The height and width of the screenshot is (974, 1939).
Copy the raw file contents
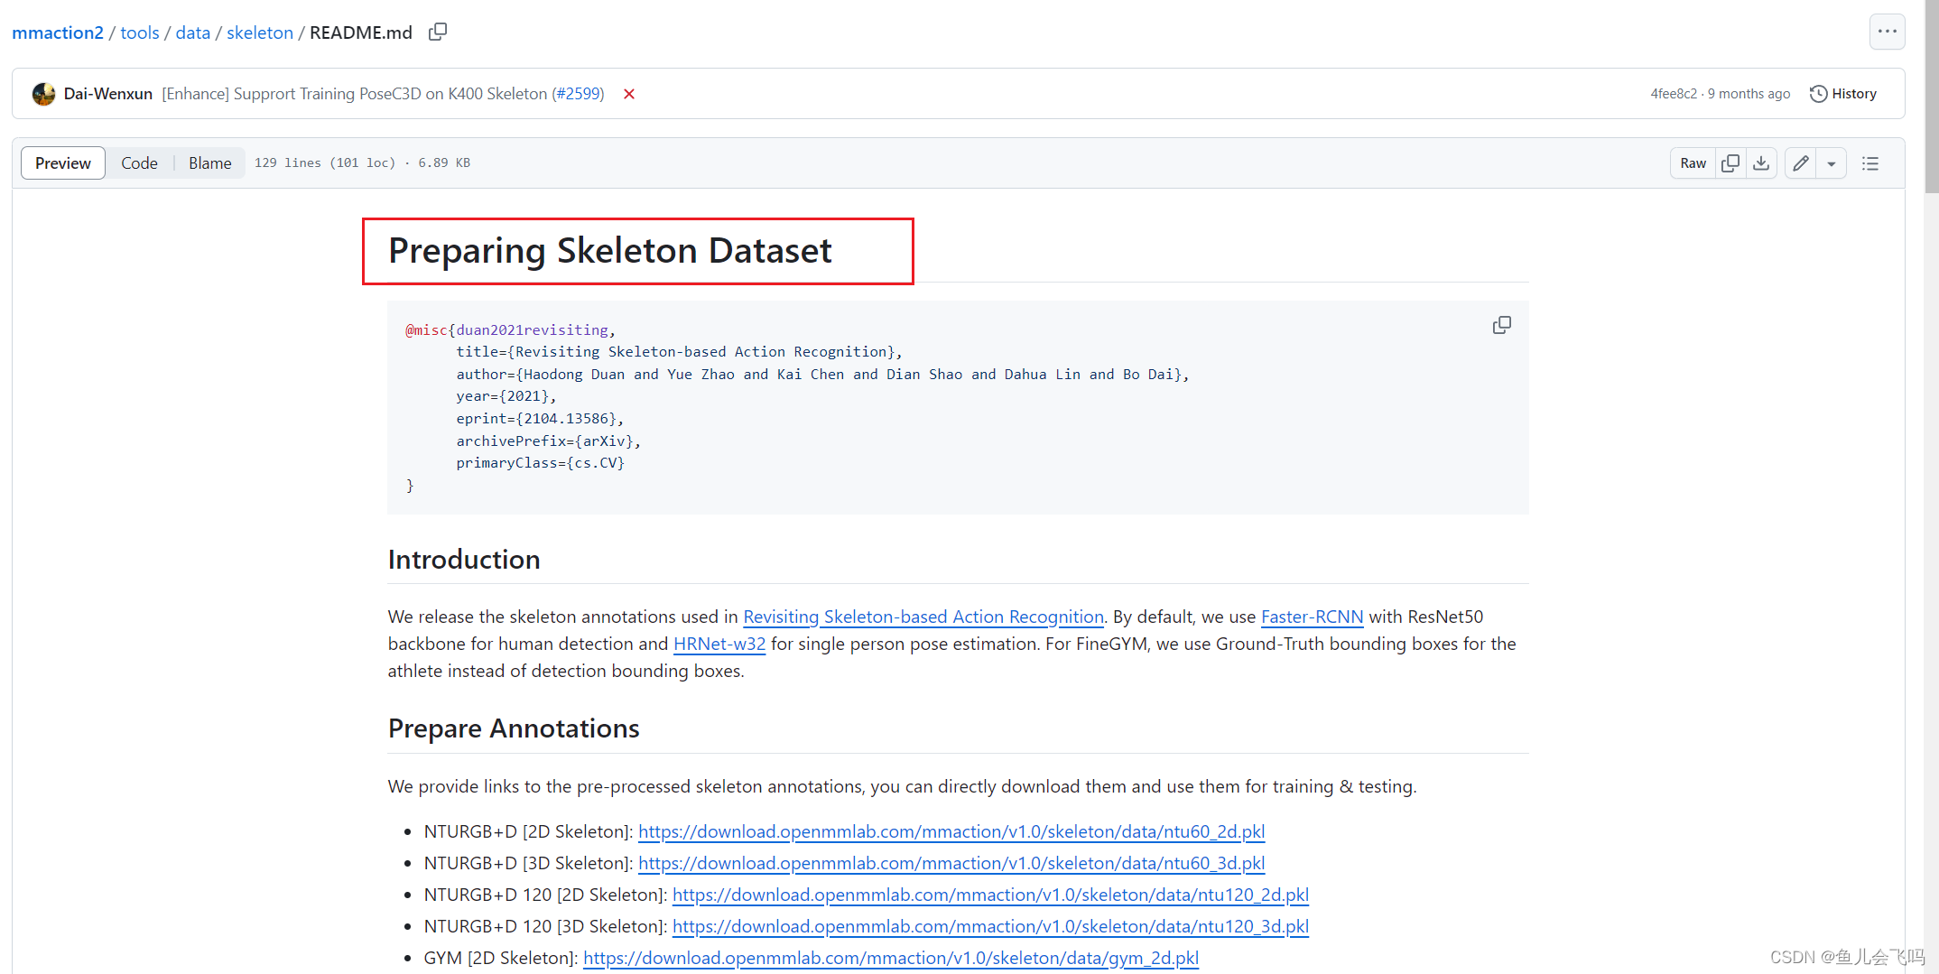tap(1730, 162)
